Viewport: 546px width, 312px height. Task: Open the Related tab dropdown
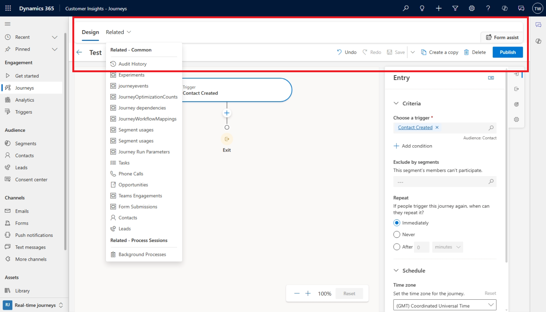[x=118, y=32]
